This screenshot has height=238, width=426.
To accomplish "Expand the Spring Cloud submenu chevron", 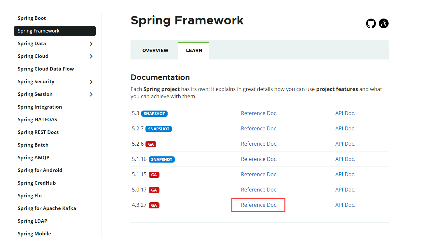I will pyautogui.click(x=91, y=56).
